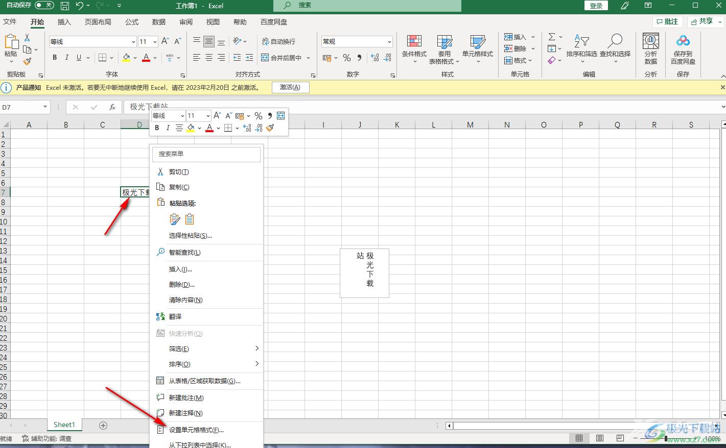
Task: Open the ribbon font size dropdown
Action: click(155, 42)
